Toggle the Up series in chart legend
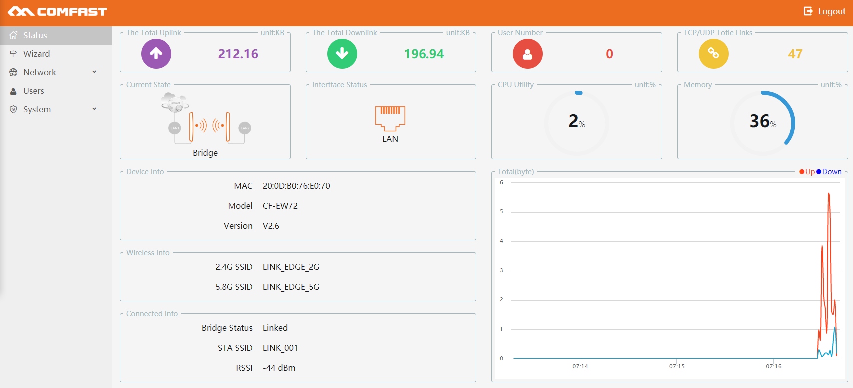This screenshot has width=853, height=388. point(807,172)
